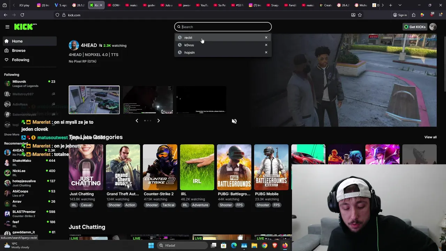The width and height of the screenshot is (446, 251).
Task: Close the active Kick tab
Action: (x=101, y=5)
